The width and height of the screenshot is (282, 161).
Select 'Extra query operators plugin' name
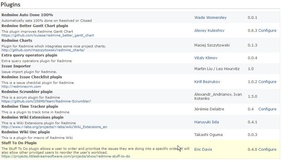click(29, 55)
